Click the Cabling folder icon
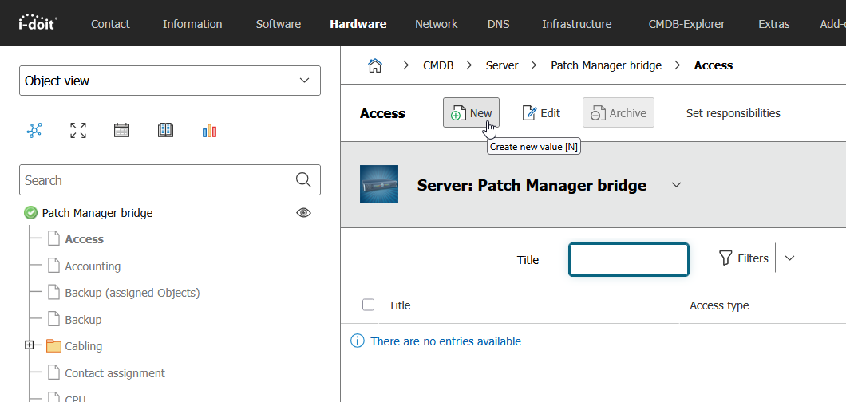846x402 pixels. [54, 346]
